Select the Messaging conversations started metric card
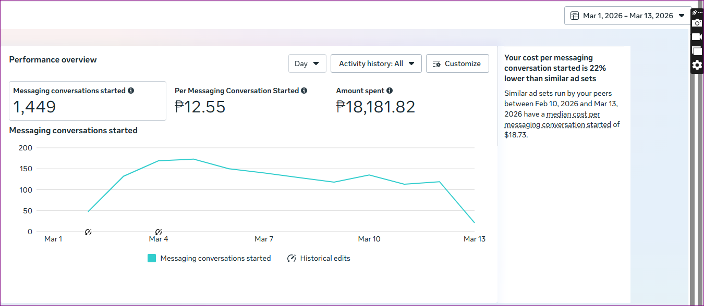This screenshot has height=306, width=704. [88, 101]
